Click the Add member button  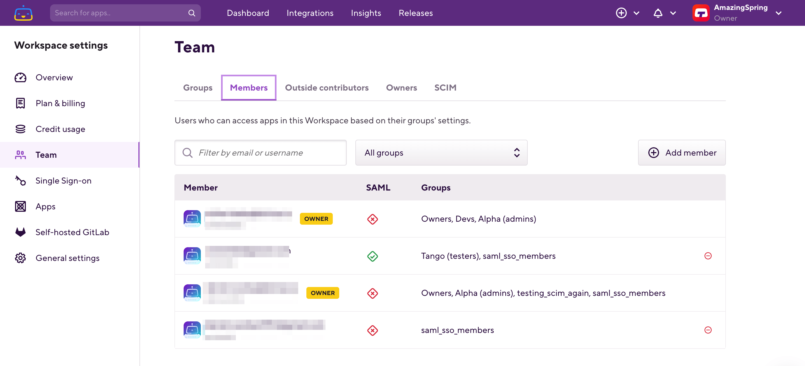coord(682,153)
